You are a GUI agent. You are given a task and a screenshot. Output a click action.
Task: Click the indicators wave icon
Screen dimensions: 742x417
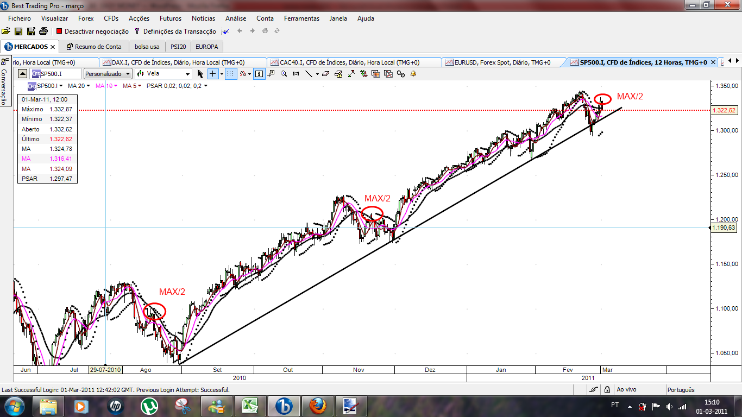click(x=243, y=74)
